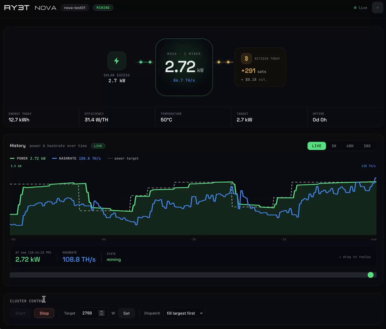Click the 2.72 kW readout in the replay panel
This screenshot has height=329, width=386.
[x=28, y=259]
